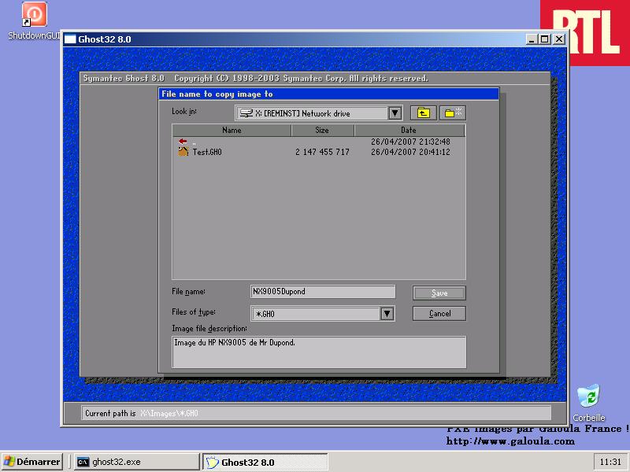630x472 pixels.
Task: Expand the Look in drive dropdown arrow
Action: 395,113
